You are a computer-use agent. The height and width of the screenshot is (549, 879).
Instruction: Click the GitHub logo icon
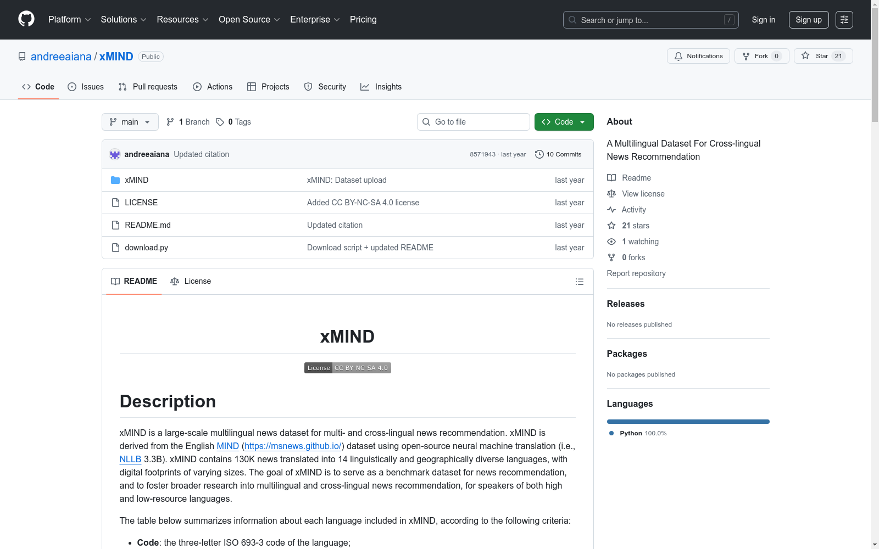[26, 19]
